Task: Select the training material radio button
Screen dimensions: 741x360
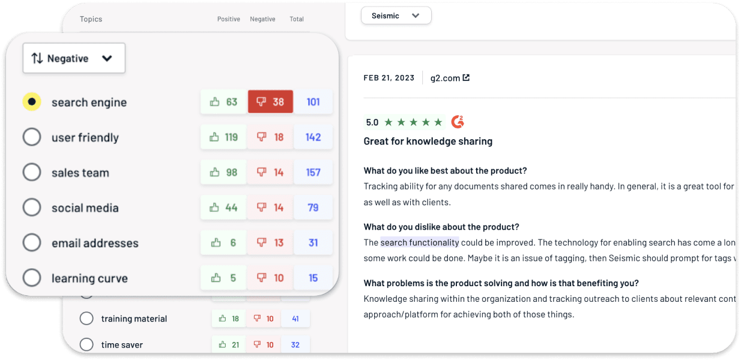Action: pyautogui.click(x=86, y=319)
